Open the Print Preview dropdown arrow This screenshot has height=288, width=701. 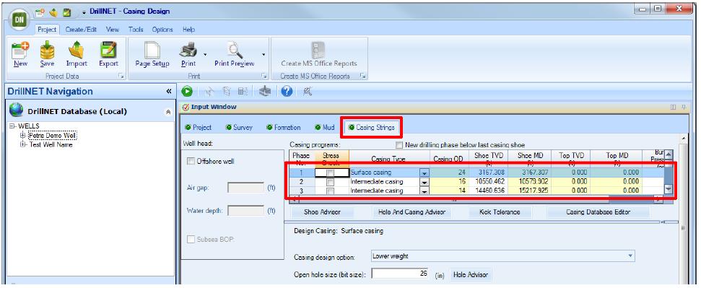click(x=264, y=54)
